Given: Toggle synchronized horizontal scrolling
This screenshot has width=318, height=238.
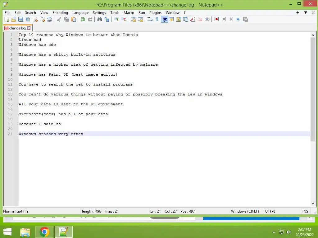Looking at the screenshot, I should point(140,19).
